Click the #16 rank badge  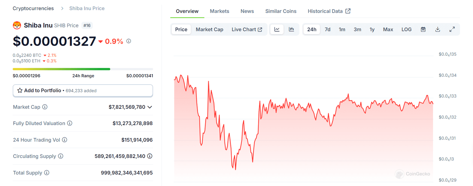click(x=87, y=26)
